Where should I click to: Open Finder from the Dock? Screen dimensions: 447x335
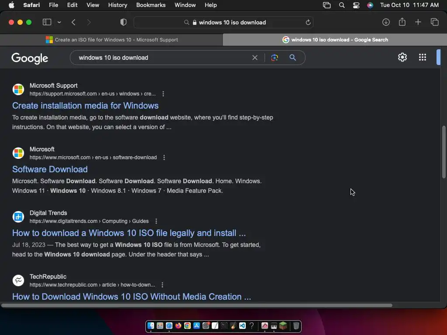click(151, 325)
